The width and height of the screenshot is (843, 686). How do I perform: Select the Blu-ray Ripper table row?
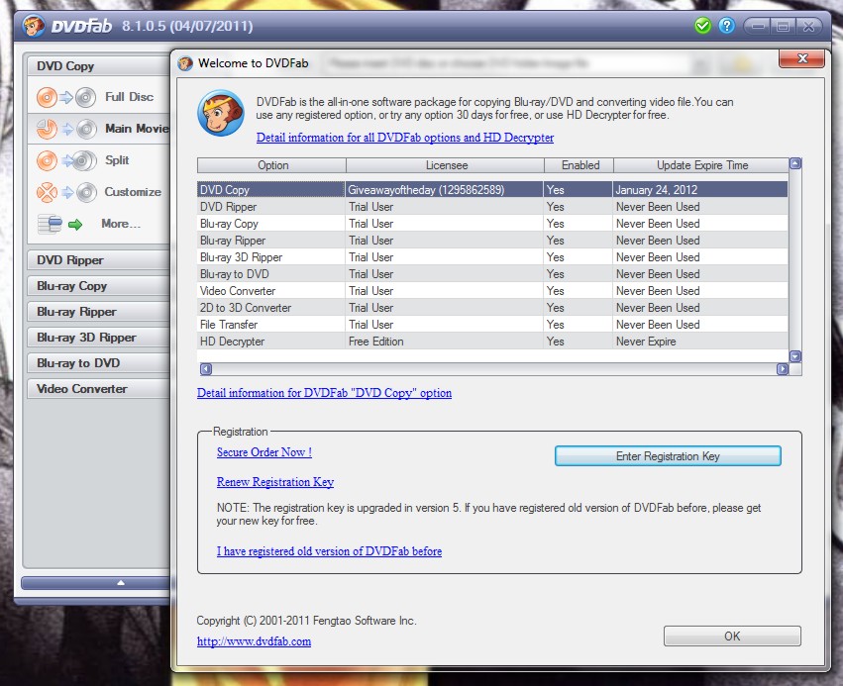(x=492, y=241)
